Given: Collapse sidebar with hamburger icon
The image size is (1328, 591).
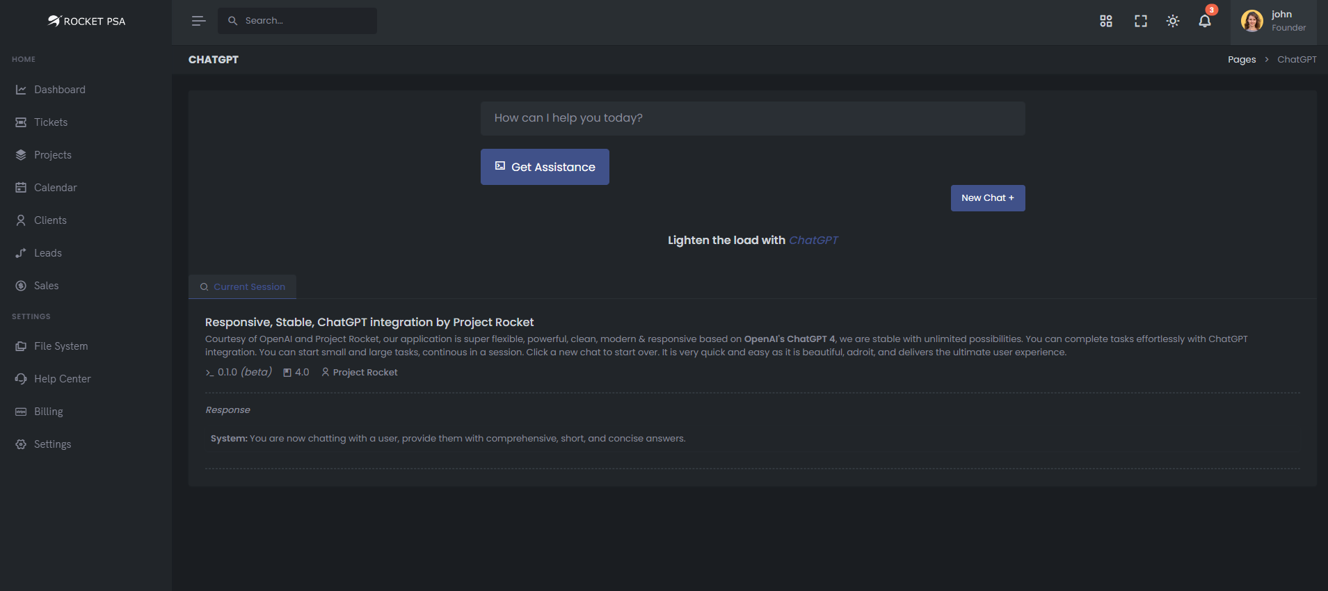Looking at the screenshot, I should [x=198, y=21].
